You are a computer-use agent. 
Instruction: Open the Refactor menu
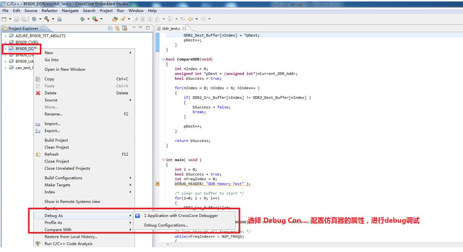50,10
